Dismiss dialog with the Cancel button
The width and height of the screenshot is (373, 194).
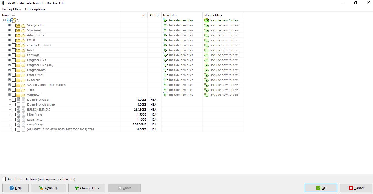[x=356, y=188]
